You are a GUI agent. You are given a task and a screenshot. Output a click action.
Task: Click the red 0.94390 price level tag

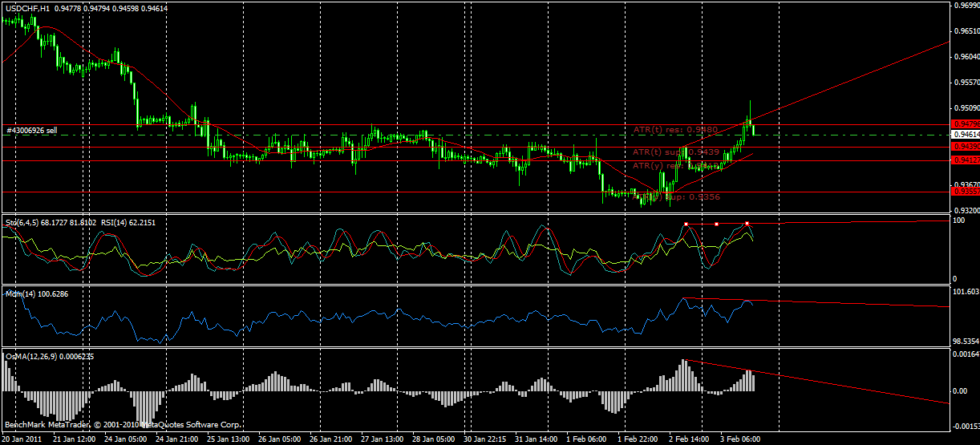(965, 147)
